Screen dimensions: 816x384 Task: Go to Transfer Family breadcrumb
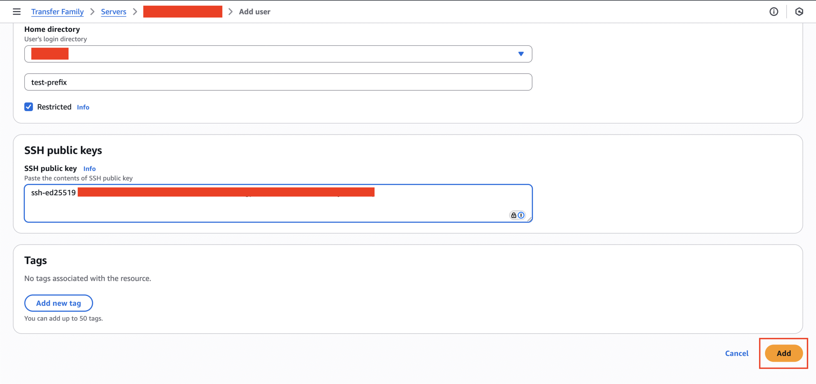pyautogui.click(x=57, y=12)
